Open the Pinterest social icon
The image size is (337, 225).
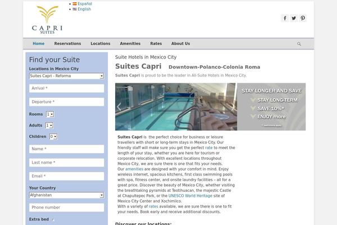point(303,19)
